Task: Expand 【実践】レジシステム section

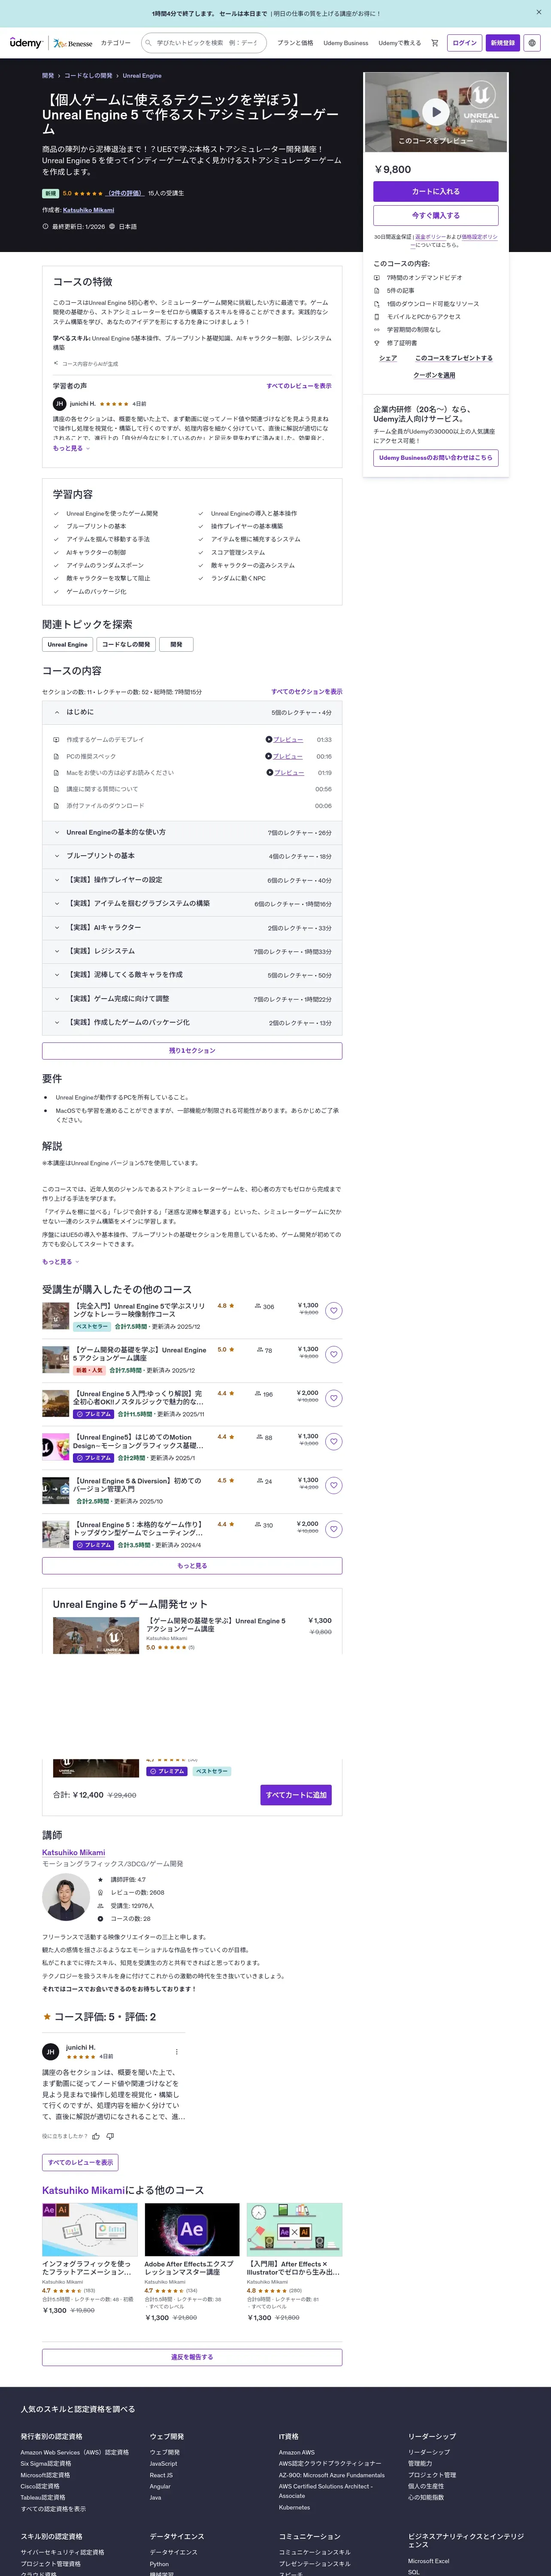Action: pos(192,951)
